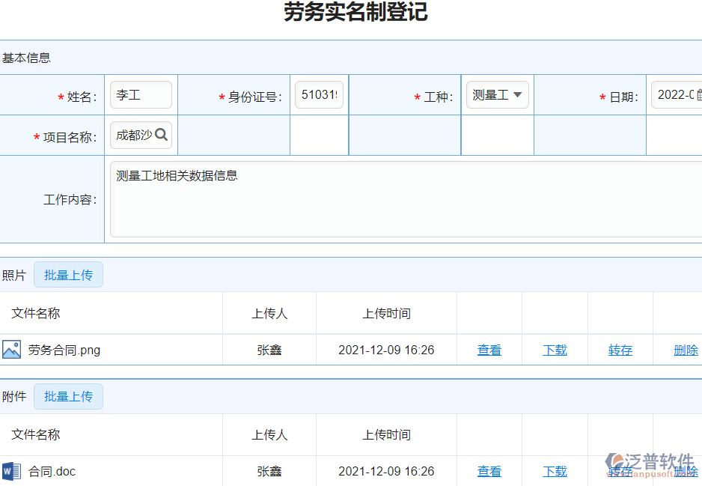Click 删除 link for 劳务合同.png
The width and height of the screenshot is (702, 486).
[x=685, y=350]
